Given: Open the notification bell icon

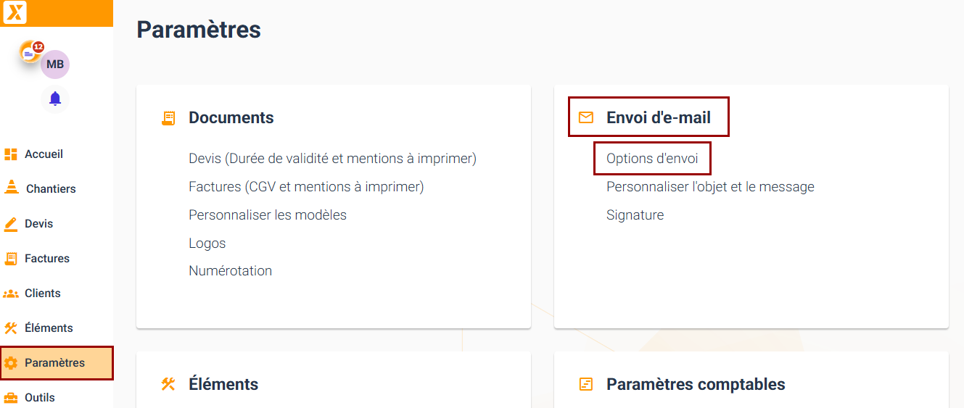Looking at the screenshot, I should pyautogui.click(x=55, y=99).
